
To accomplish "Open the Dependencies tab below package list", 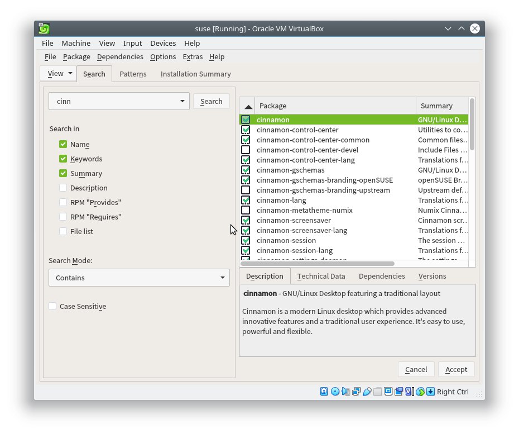I will tap(382, 276).
